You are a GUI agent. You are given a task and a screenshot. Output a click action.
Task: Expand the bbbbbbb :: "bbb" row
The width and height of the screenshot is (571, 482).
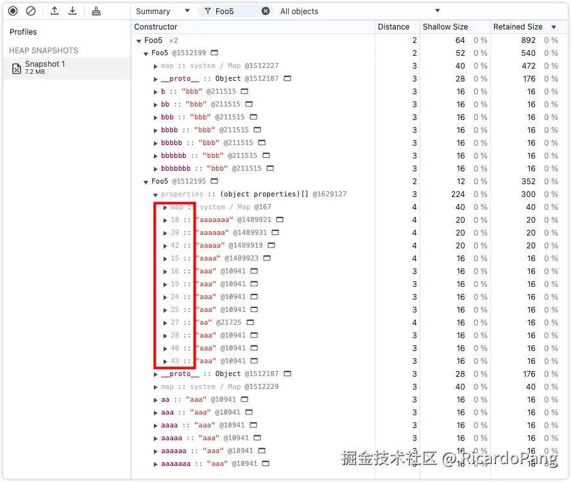[155, 169]
